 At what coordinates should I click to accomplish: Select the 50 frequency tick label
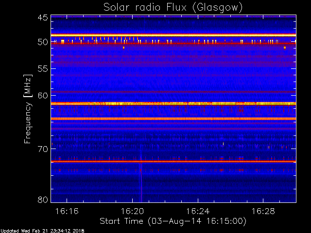point(43,42)
